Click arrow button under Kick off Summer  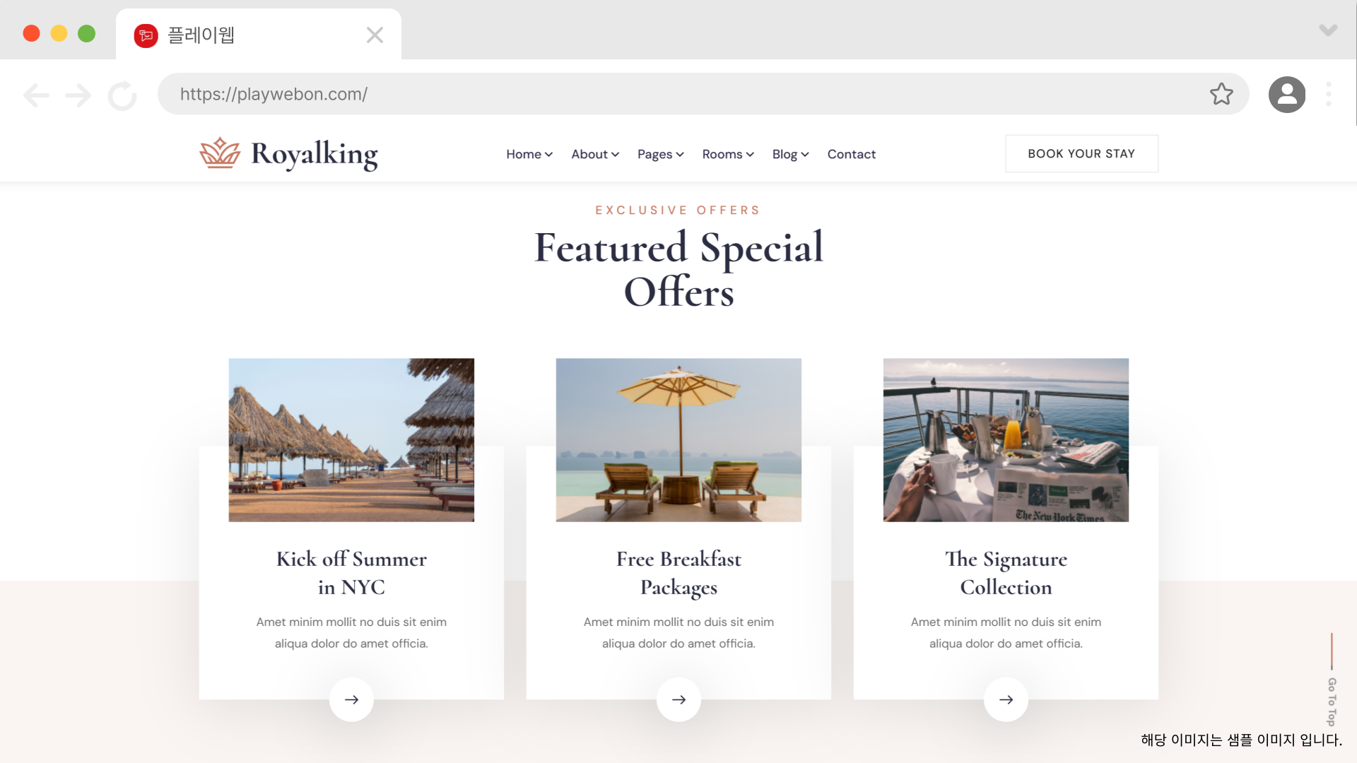351,699
